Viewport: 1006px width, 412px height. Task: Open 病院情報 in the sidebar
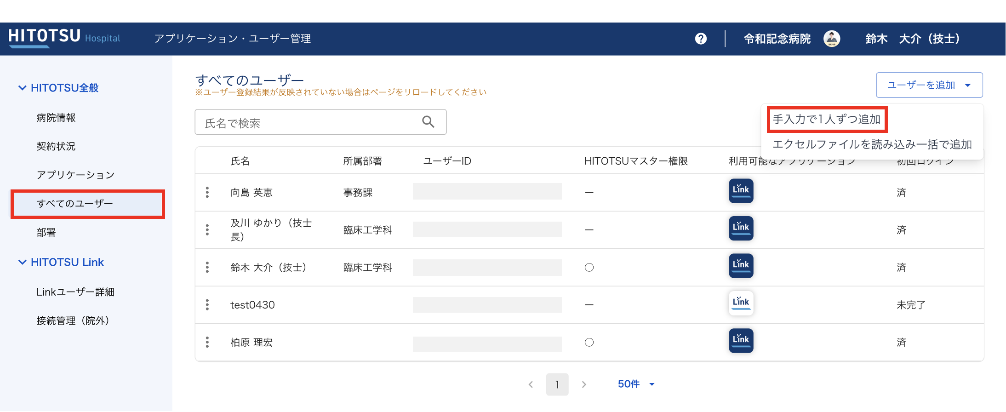coord(56,118)
